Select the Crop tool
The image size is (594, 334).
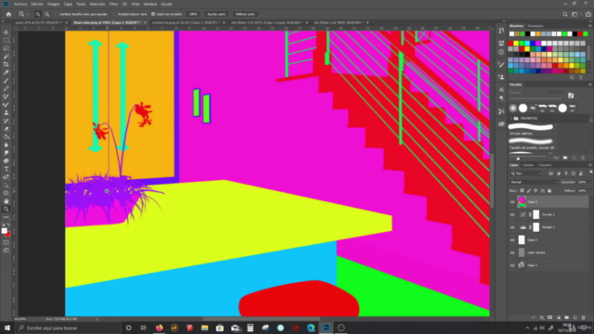6,64
